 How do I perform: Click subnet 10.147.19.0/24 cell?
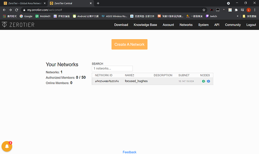tap(186, 81)
